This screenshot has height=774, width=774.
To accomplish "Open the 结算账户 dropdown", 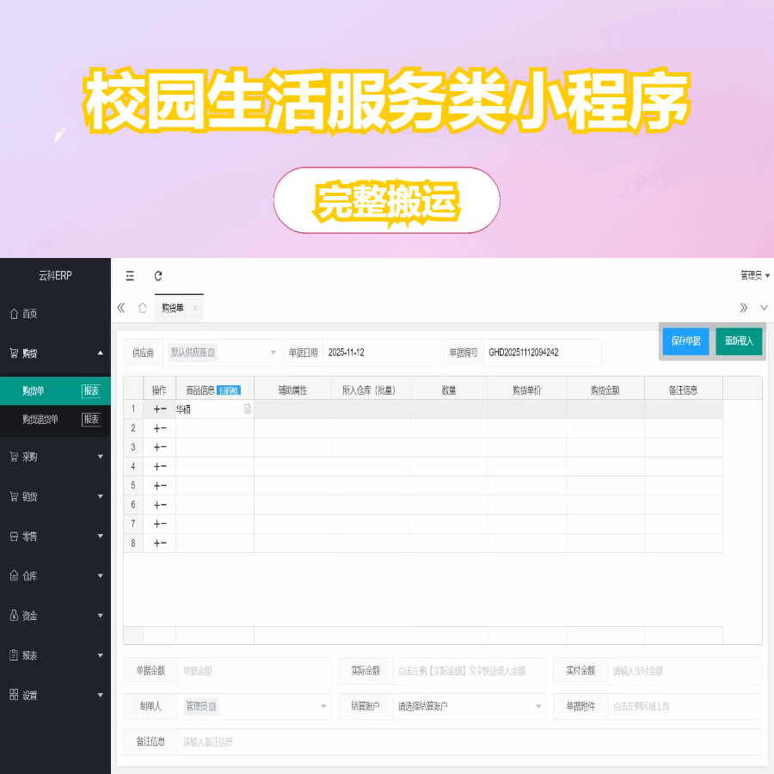I will pyautogui.click(x=537, y=706).
